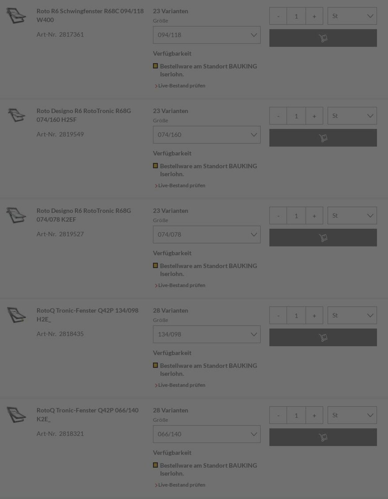Screen dimensions: 388x499
Task: Open thumbnail of RotoQ Q42P 134/098
Action: pos(16,315)
